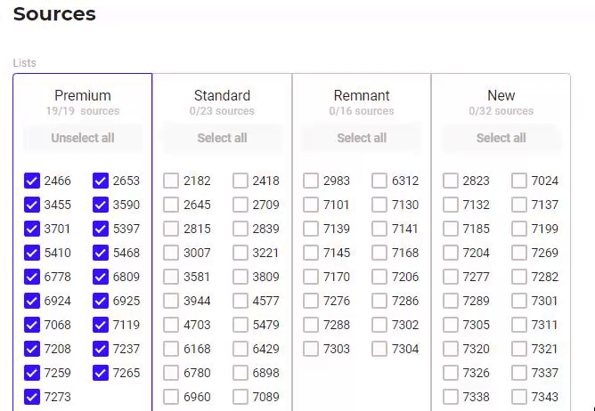595x411 pixels.
Task: Check source 7343 checkbox
Action: tap(519, 397)
